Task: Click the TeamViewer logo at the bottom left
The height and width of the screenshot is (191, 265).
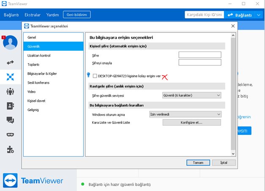Action: coord(10,180)
